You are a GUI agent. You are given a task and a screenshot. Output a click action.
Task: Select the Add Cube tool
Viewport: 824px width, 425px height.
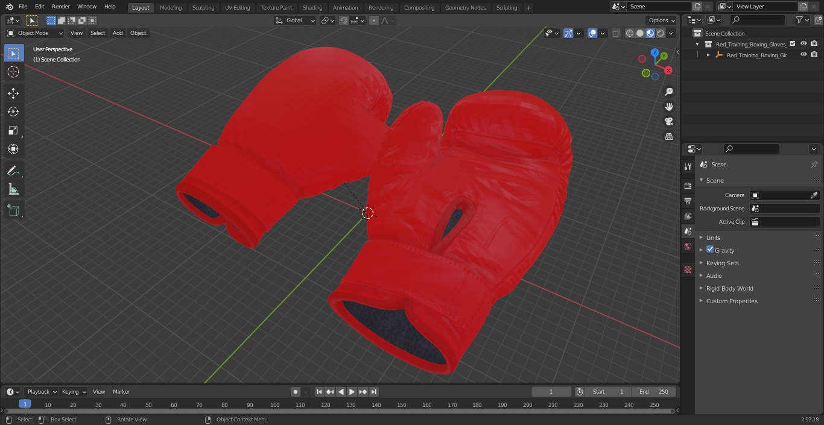tap(13, 210)
